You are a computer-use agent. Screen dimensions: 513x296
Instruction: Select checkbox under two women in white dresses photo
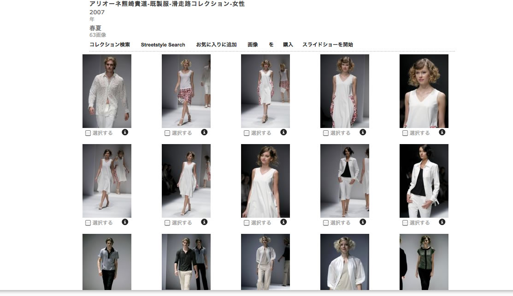point(88,223)
